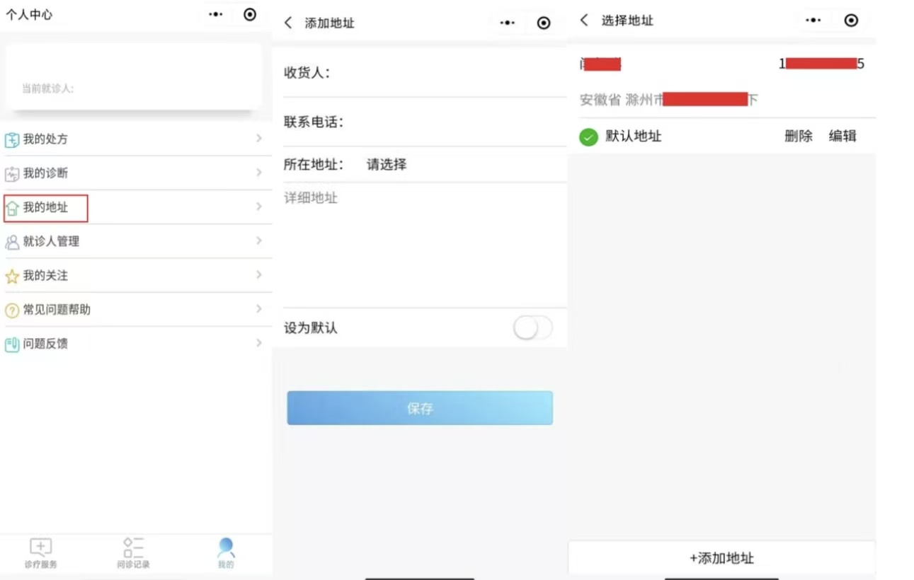Screen dimensions: 914x580
Task: Expand the 问题反馈 row chevron
Action: (259, 343)
